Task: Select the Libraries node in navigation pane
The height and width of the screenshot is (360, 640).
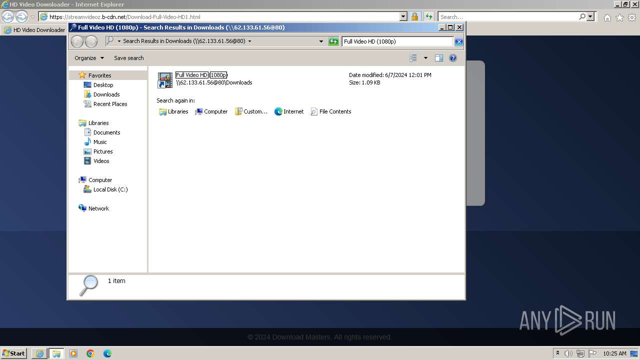Action: [x=98, y=123]
